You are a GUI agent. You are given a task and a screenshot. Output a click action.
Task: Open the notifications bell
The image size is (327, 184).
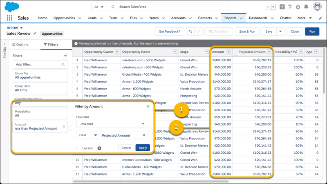[306, 7]
